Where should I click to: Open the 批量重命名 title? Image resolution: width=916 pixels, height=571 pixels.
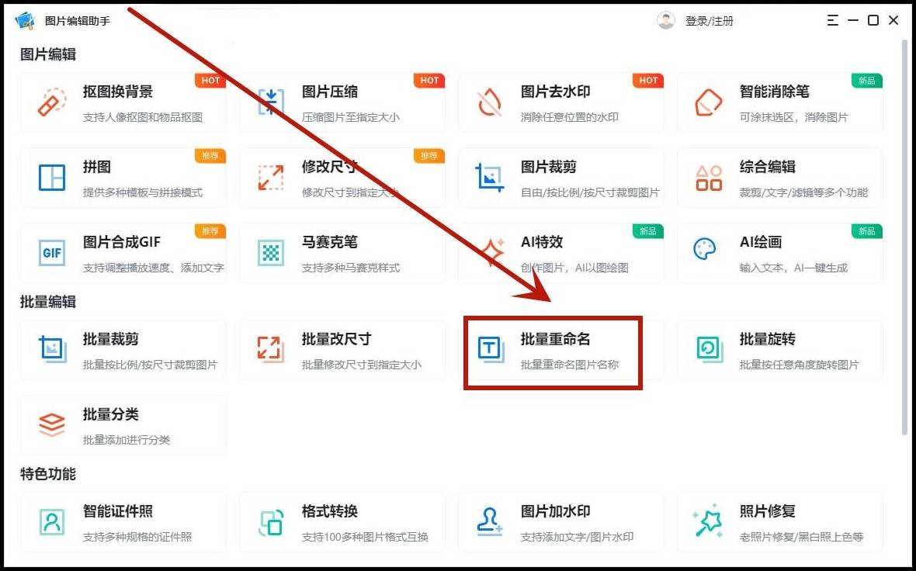(x=556, y=339)
